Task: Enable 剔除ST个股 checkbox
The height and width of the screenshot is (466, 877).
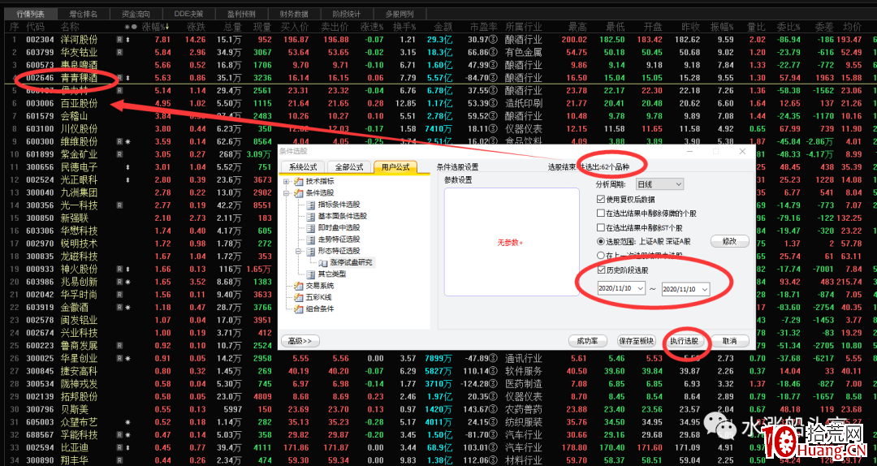Action: pyautogui.click(x=601, y=227)
